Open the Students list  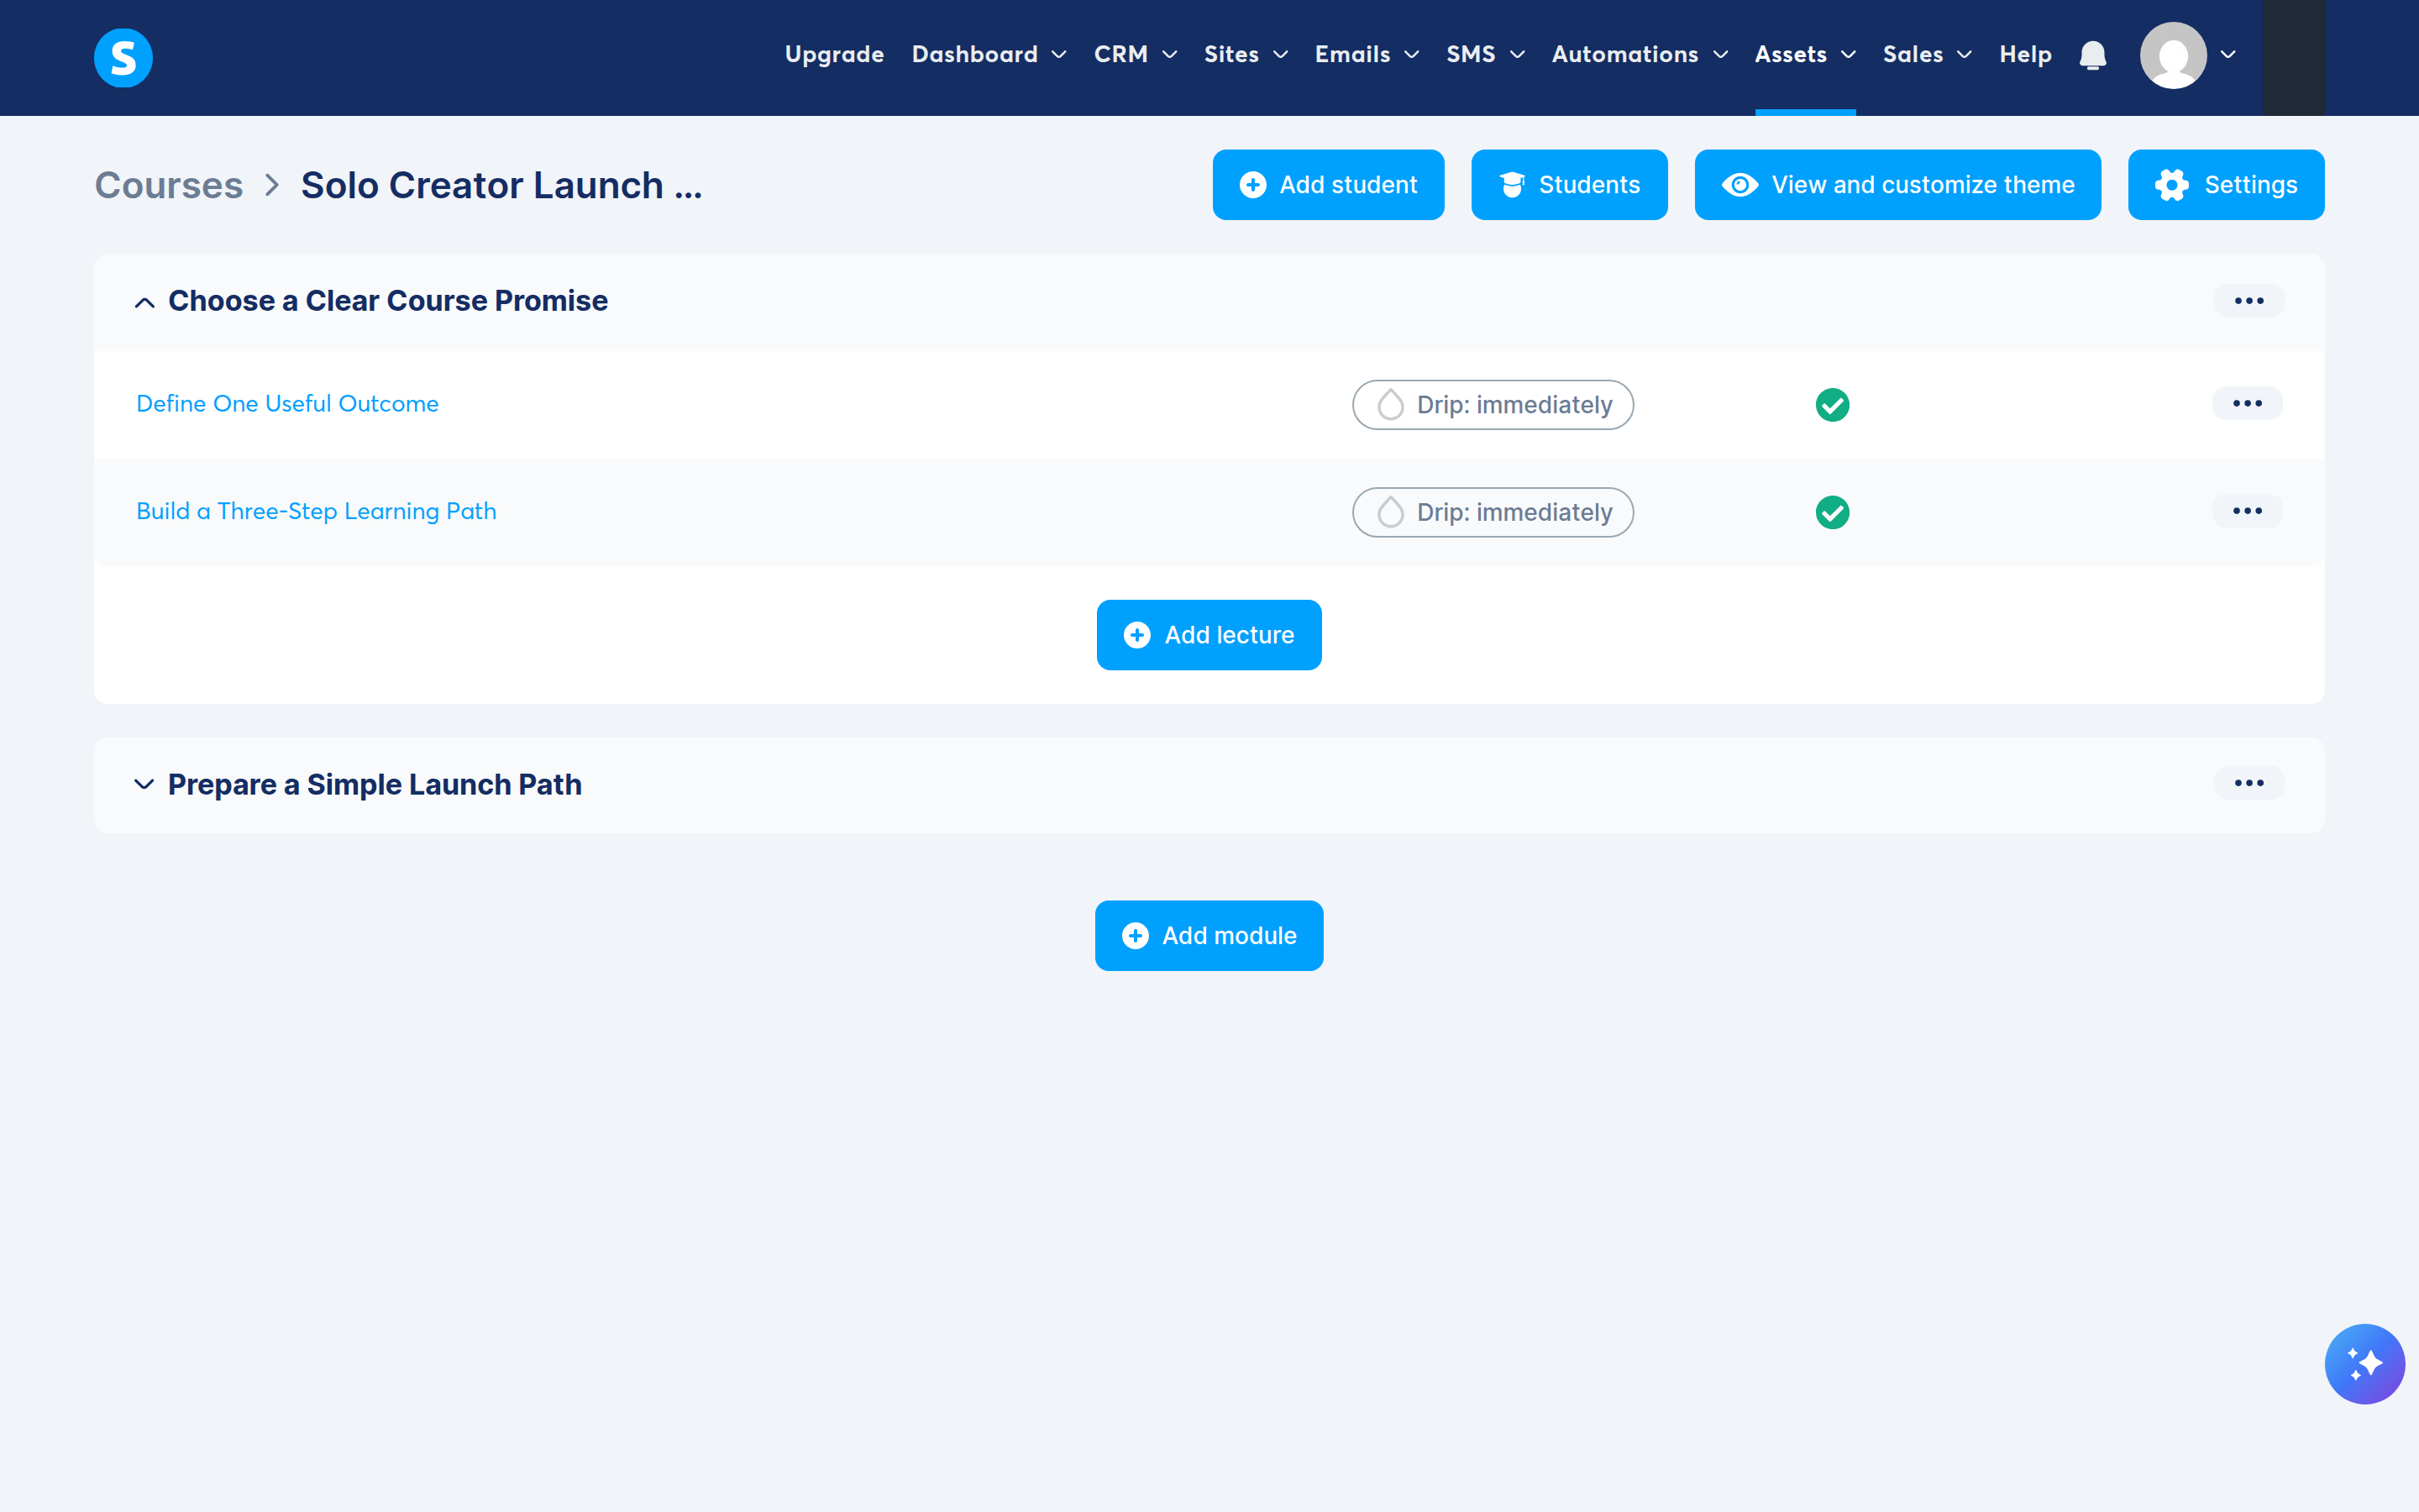click(1568, 185)
